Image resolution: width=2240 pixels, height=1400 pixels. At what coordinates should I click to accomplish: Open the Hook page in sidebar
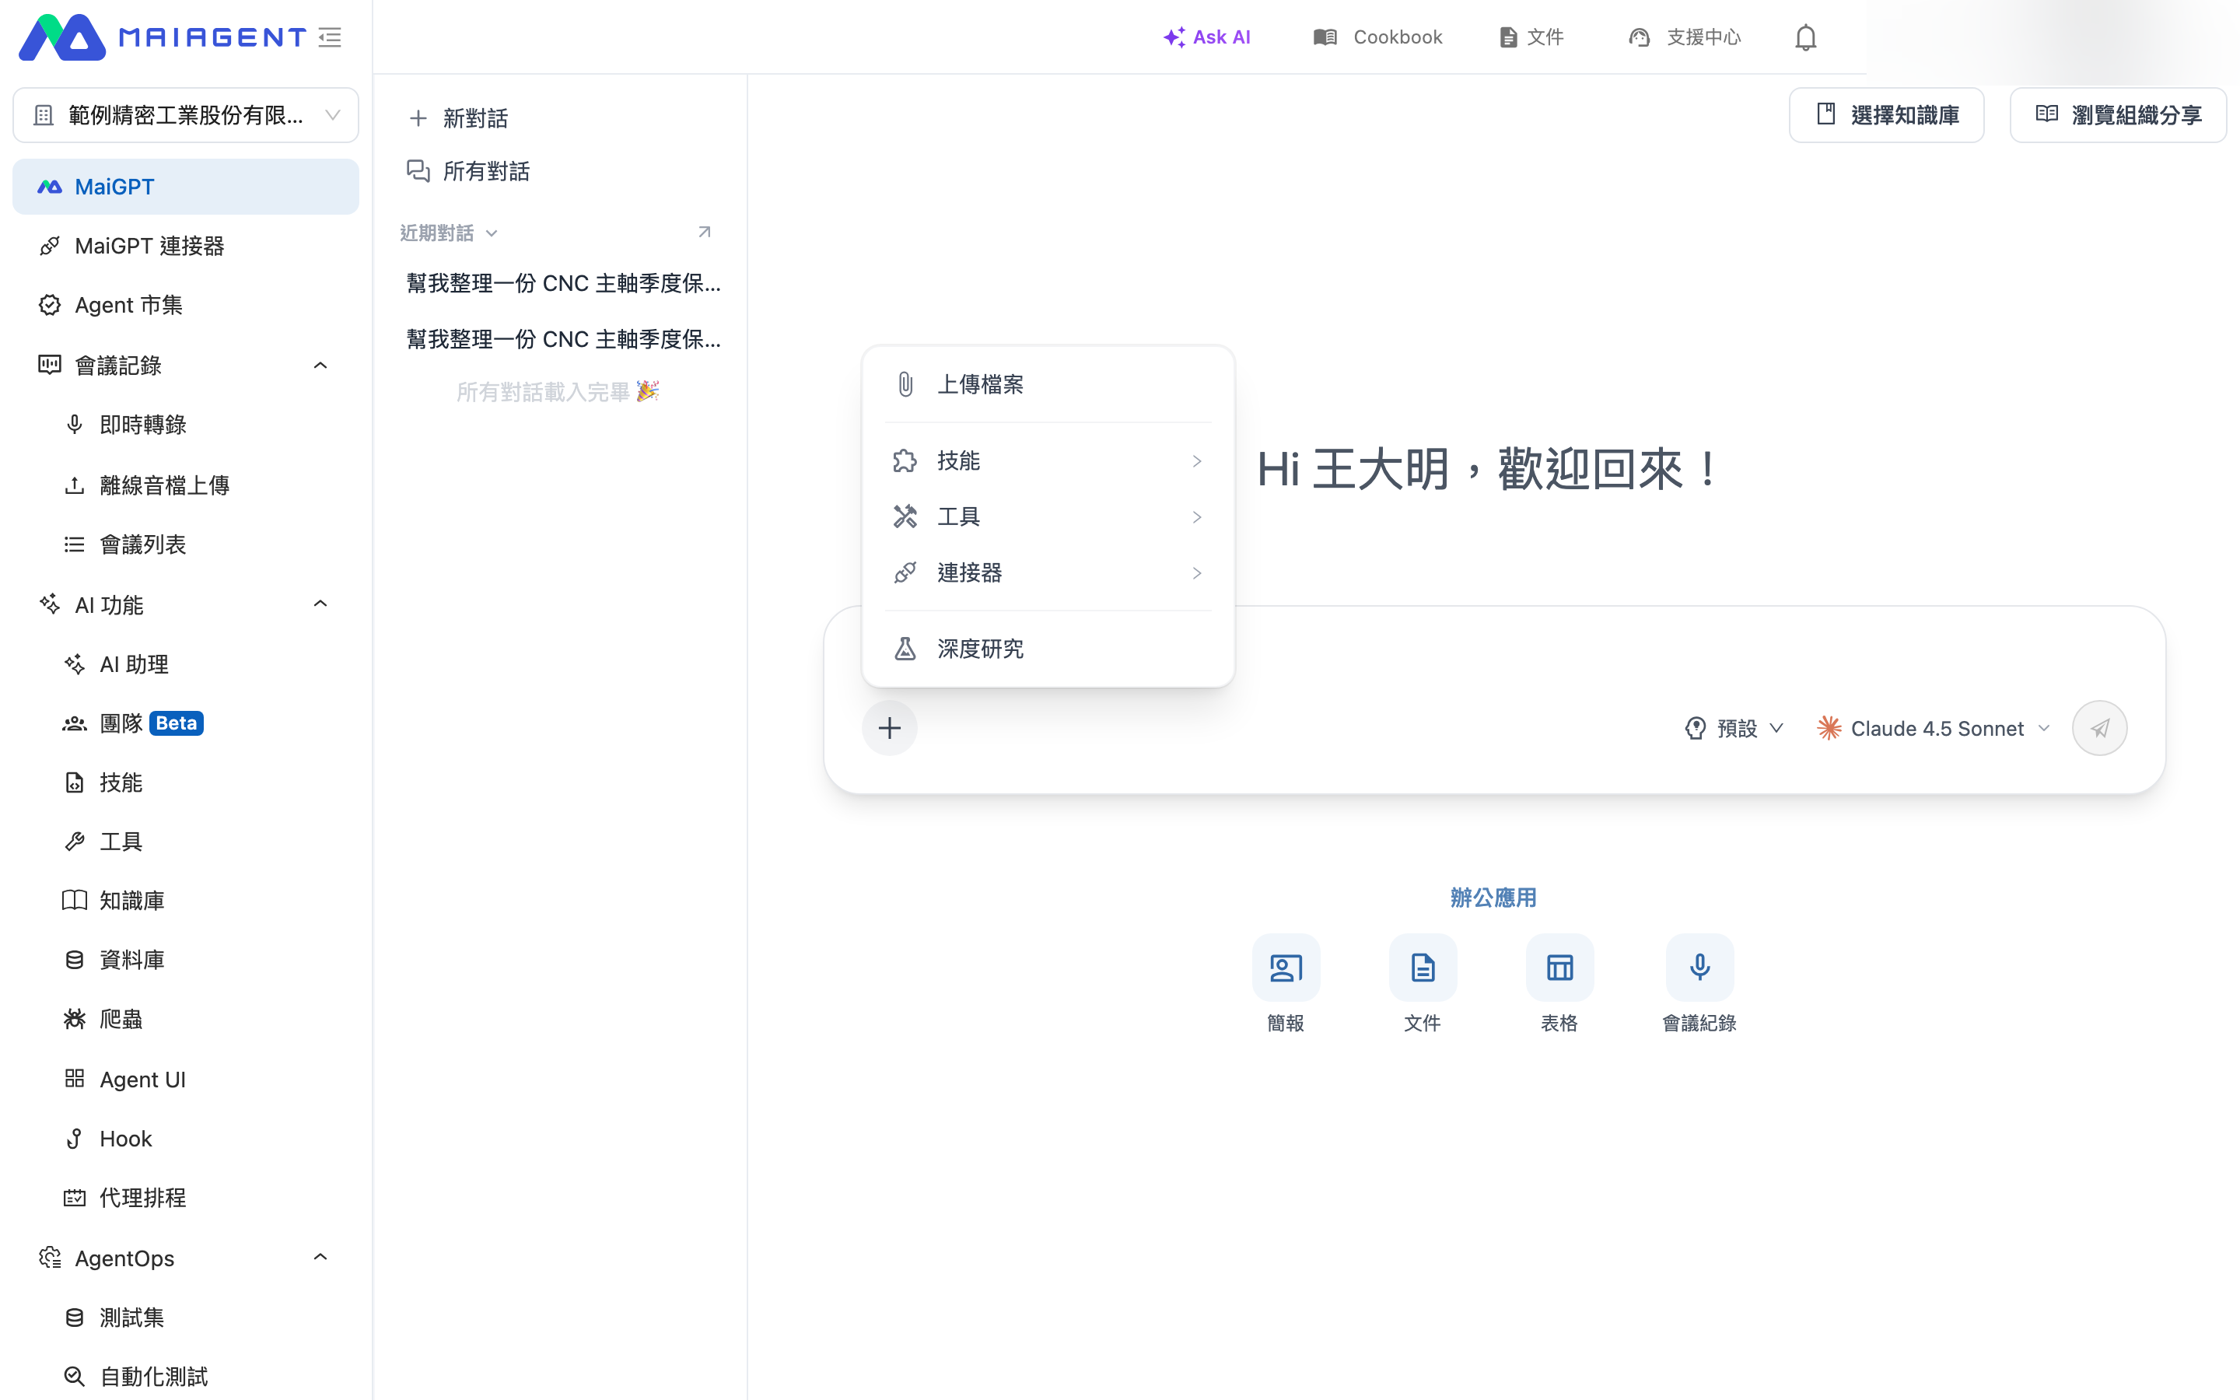pos(185,1139)
